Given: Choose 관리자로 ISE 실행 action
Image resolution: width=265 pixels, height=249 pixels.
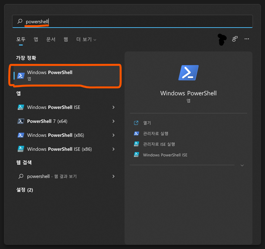Looking at the screenshot, I should [159, 144].
